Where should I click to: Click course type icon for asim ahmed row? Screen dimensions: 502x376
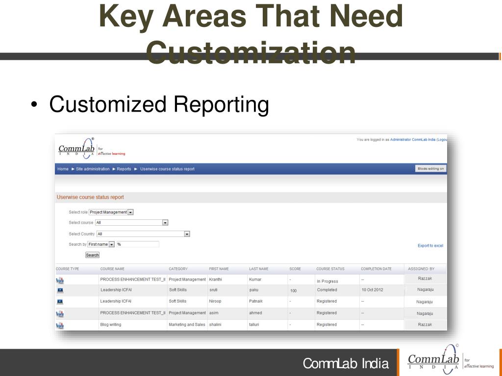pos(60,314)
